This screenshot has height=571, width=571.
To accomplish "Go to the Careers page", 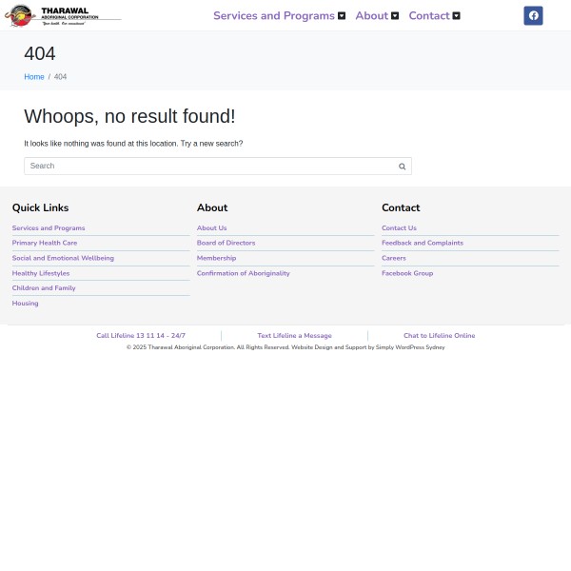I will click(x=393, y=258).
